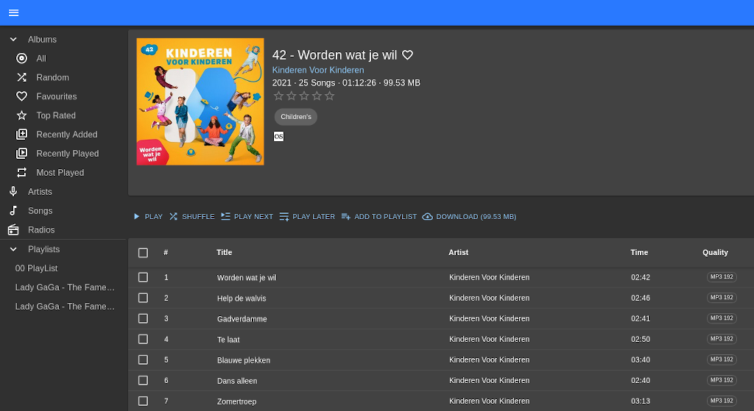This screenshot has width=754, height=411.
Task: Click the heart icon beside album title
Action: (407, 55)
